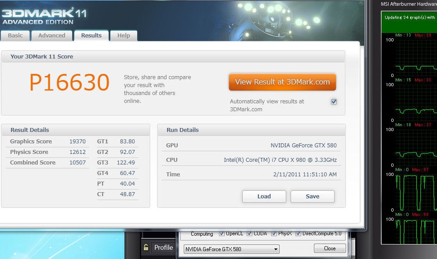Toggle the DirectCompute 5.0 checkbox
Viewport: 437px width, 259px height.
point(298,233)
